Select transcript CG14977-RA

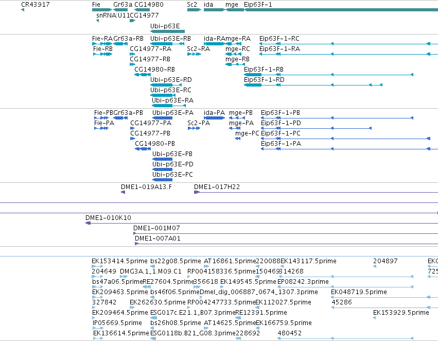(x=151, y=49)
